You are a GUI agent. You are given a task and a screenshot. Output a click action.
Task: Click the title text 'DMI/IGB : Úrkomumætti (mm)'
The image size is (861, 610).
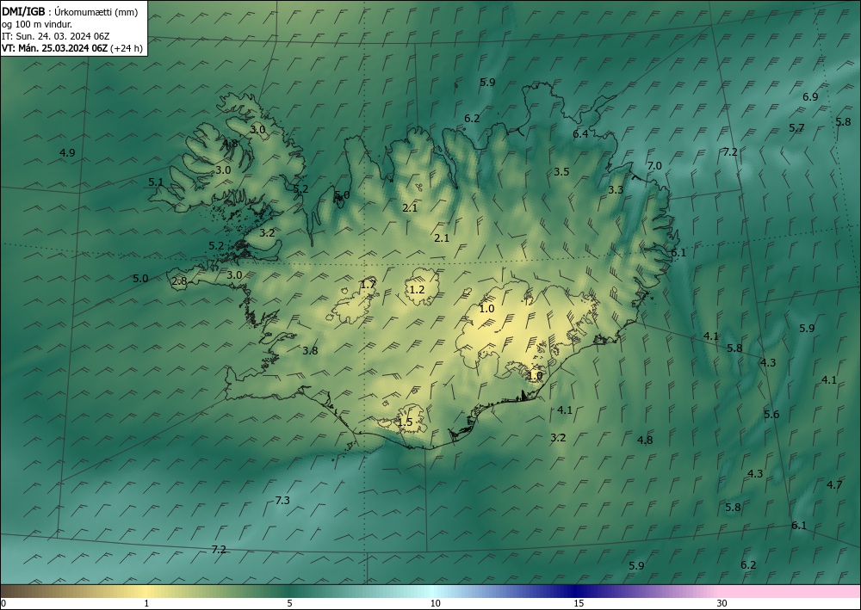pos(70,12)
